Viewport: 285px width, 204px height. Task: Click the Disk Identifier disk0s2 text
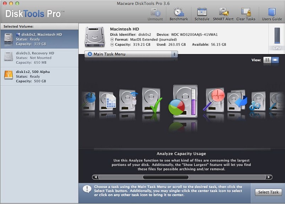pyautogui.click(x=131, y=34)
